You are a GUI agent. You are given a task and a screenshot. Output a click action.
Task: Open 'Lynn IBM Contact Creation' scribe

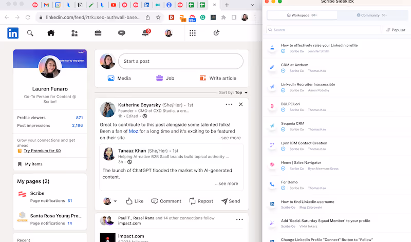click(304, 143)
